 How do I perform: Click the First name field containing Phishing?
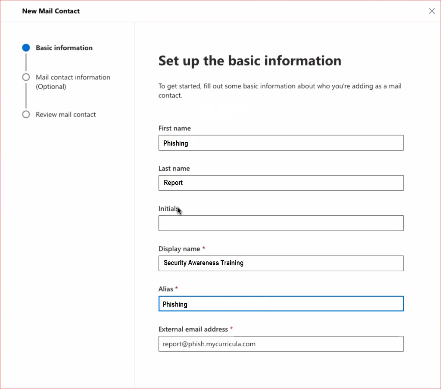pyautogui.click(x=281, y=143)
